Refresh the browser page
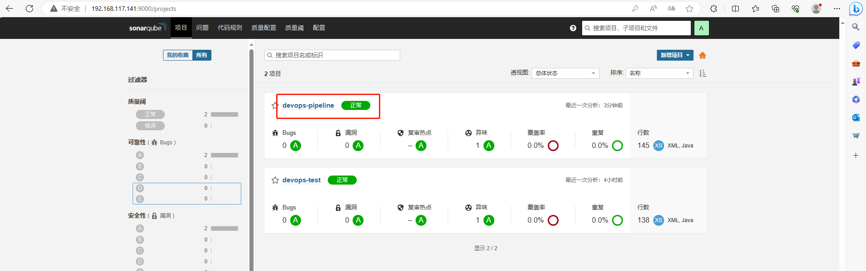The height and width of the screenshot is (271, 866). [29, 9]
